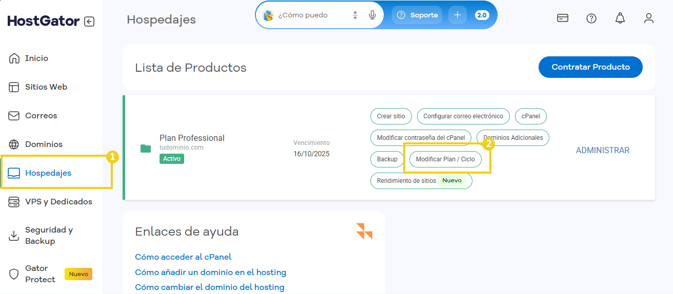Open billing credit card icon
This screenshot has width=673, height=294.
click(563, 18)
